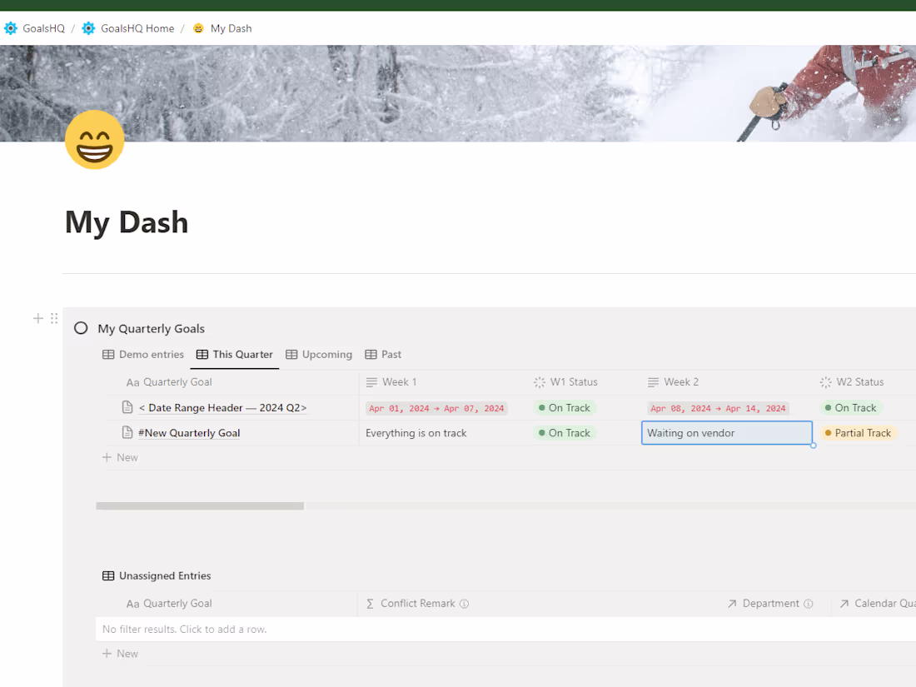Switch to the Demo entries tab
Viewport: 916px width, 687px height.
pos(143,354)
